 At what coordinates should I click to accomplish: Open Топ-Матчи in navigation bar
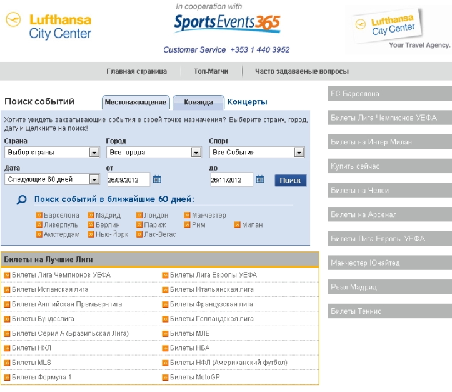(x=211, y=71)
